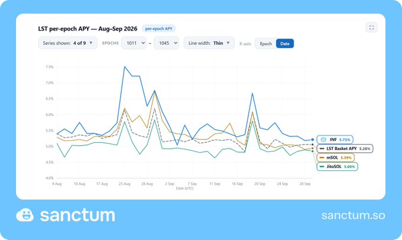Click the LST Basket APY end-point marker
402x240 pixels.
pyautogui.click(x=313, y=144)
